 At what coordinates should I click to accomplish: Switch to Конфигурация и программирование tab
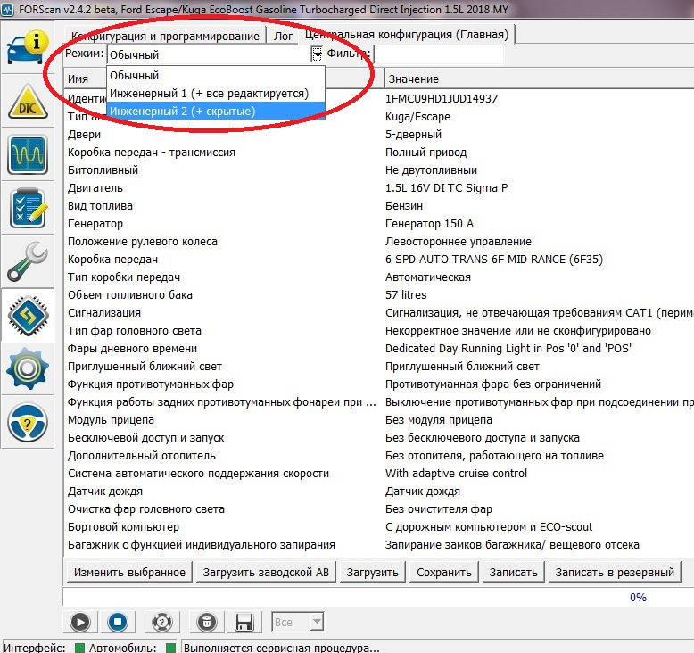click(165, 36)
